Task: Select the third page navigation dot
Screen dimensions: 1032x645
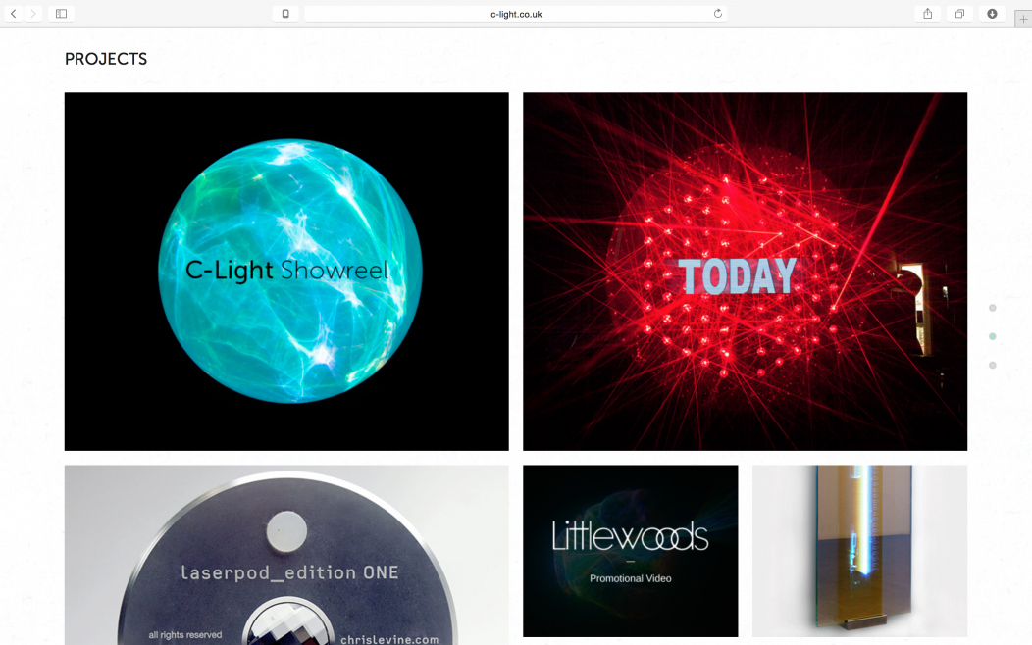Action: (993, 365)
